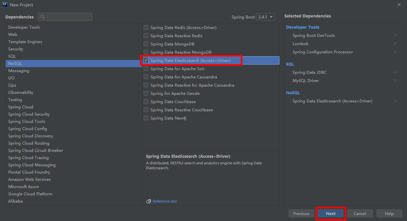Select Messaging category
This screenshot has height=221, width=407.
[x=74, y=70]
